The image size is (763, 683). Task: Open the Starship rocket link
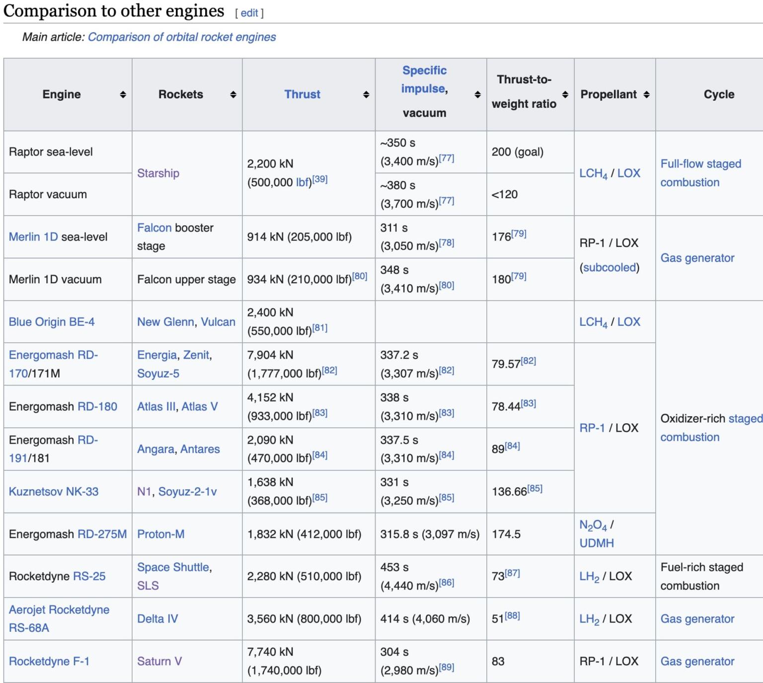158,173
